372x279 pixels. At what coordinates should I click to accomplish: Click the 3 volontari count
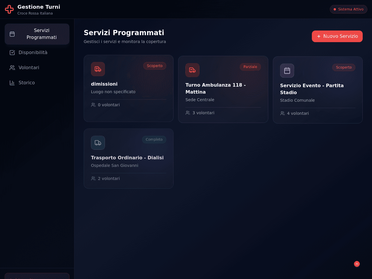coord(203,113)
